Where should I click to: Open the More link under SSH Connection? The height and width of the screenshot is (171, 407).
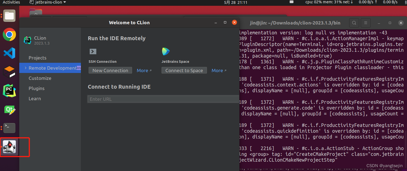click(x=144, y=70)
